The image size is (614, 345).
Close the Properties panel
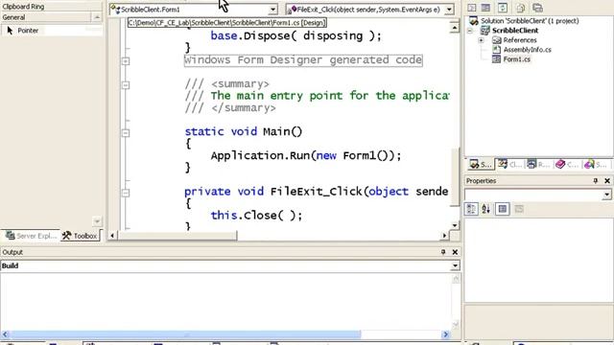click(x=607, y=180)
